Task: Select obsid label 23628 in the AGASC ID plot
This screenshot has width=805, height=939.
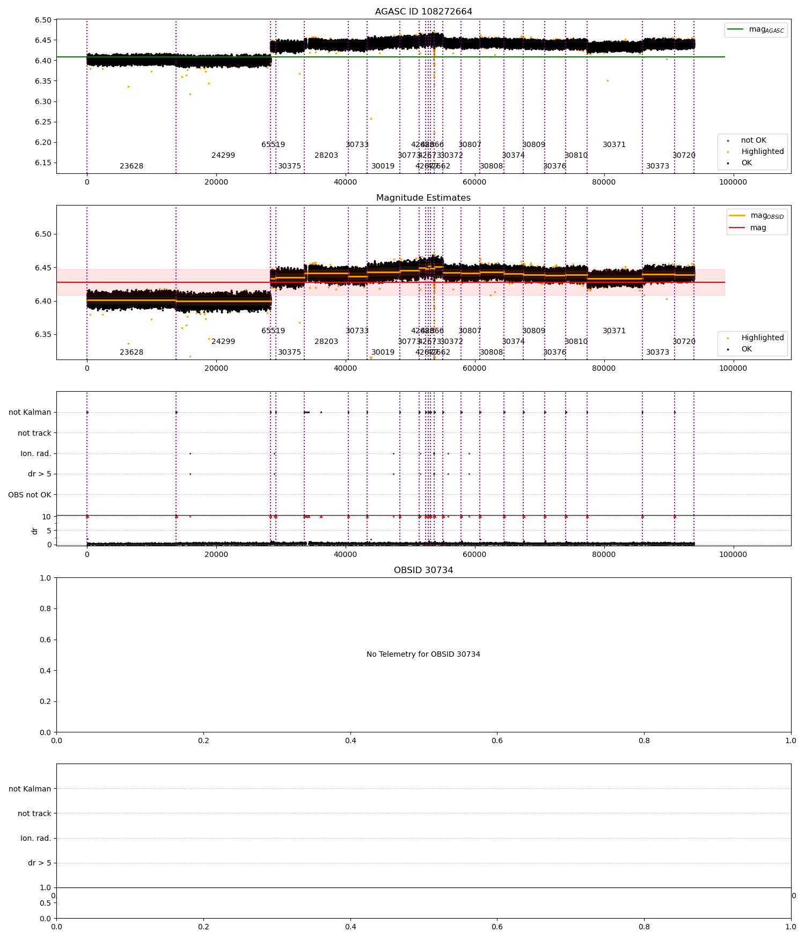Action: pyautogui.click(x=131, y=166)
